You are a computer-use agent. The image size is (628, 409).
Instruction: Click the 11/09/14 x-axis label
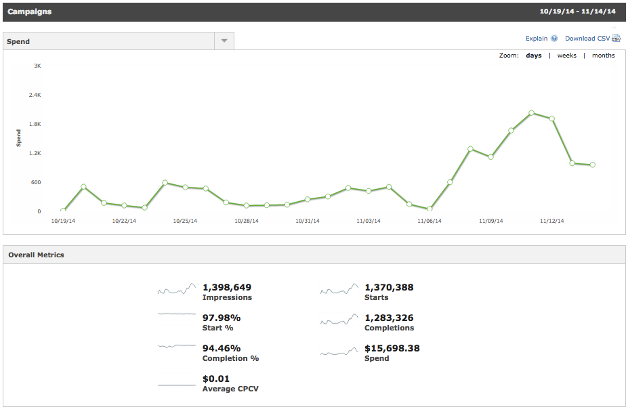click(491, 221)
